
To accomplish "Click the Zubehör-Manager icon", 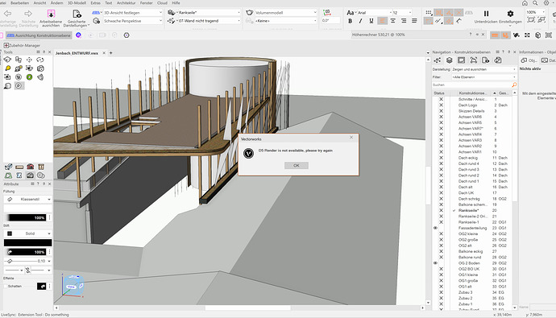I will tap(6, 45).
